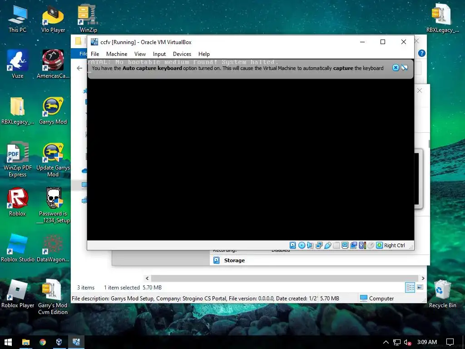Open the View menu in VirtualBox

(x=140, y=54)
